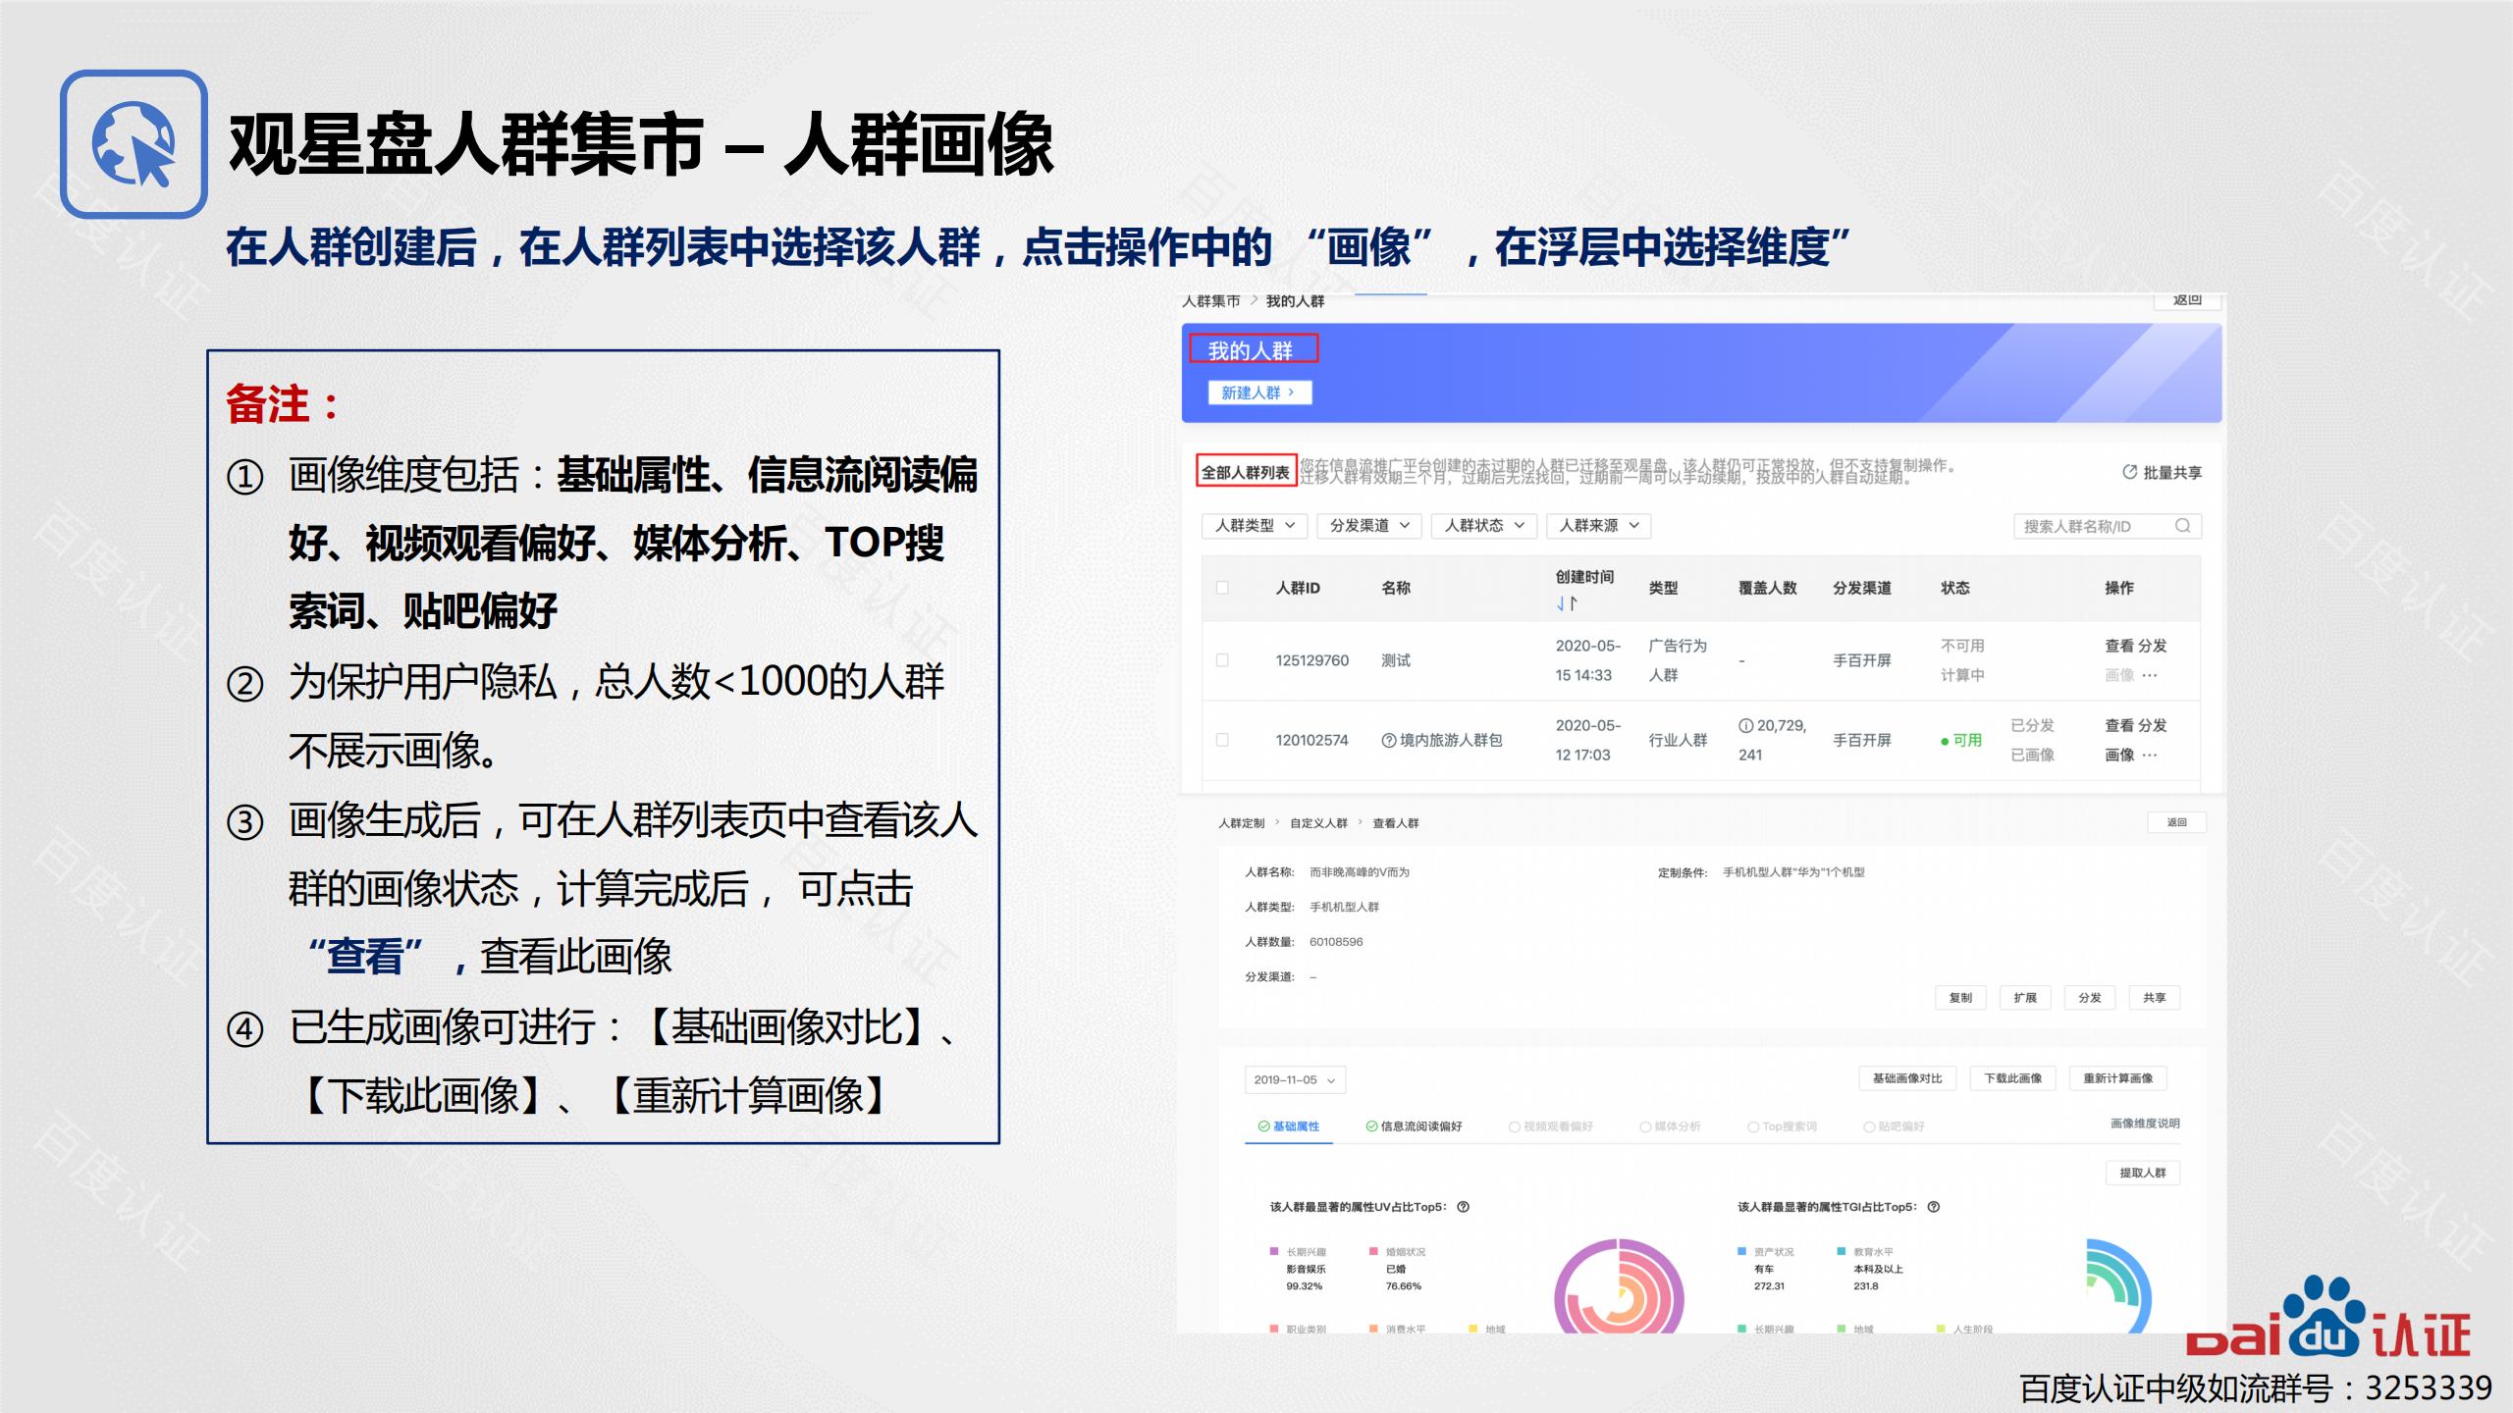Open the 人群来源 filter dropdown
This screenshot has height=1413, width=2513.
tap(1599, 526)
